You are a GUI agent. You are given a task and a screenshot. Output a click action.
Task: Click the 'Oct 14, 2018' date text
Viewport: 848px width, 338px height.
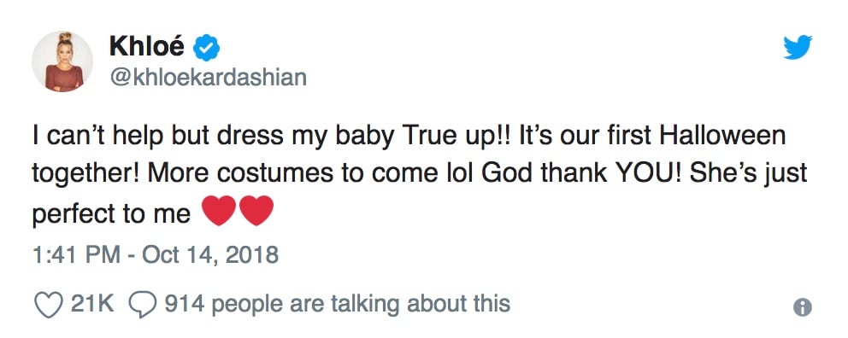(x=210, y=254)
